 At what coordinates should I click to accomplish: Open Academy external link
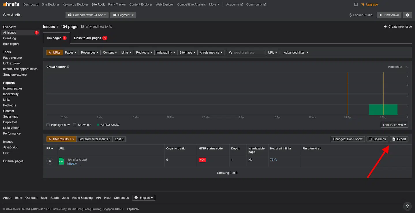click(234, 4)
